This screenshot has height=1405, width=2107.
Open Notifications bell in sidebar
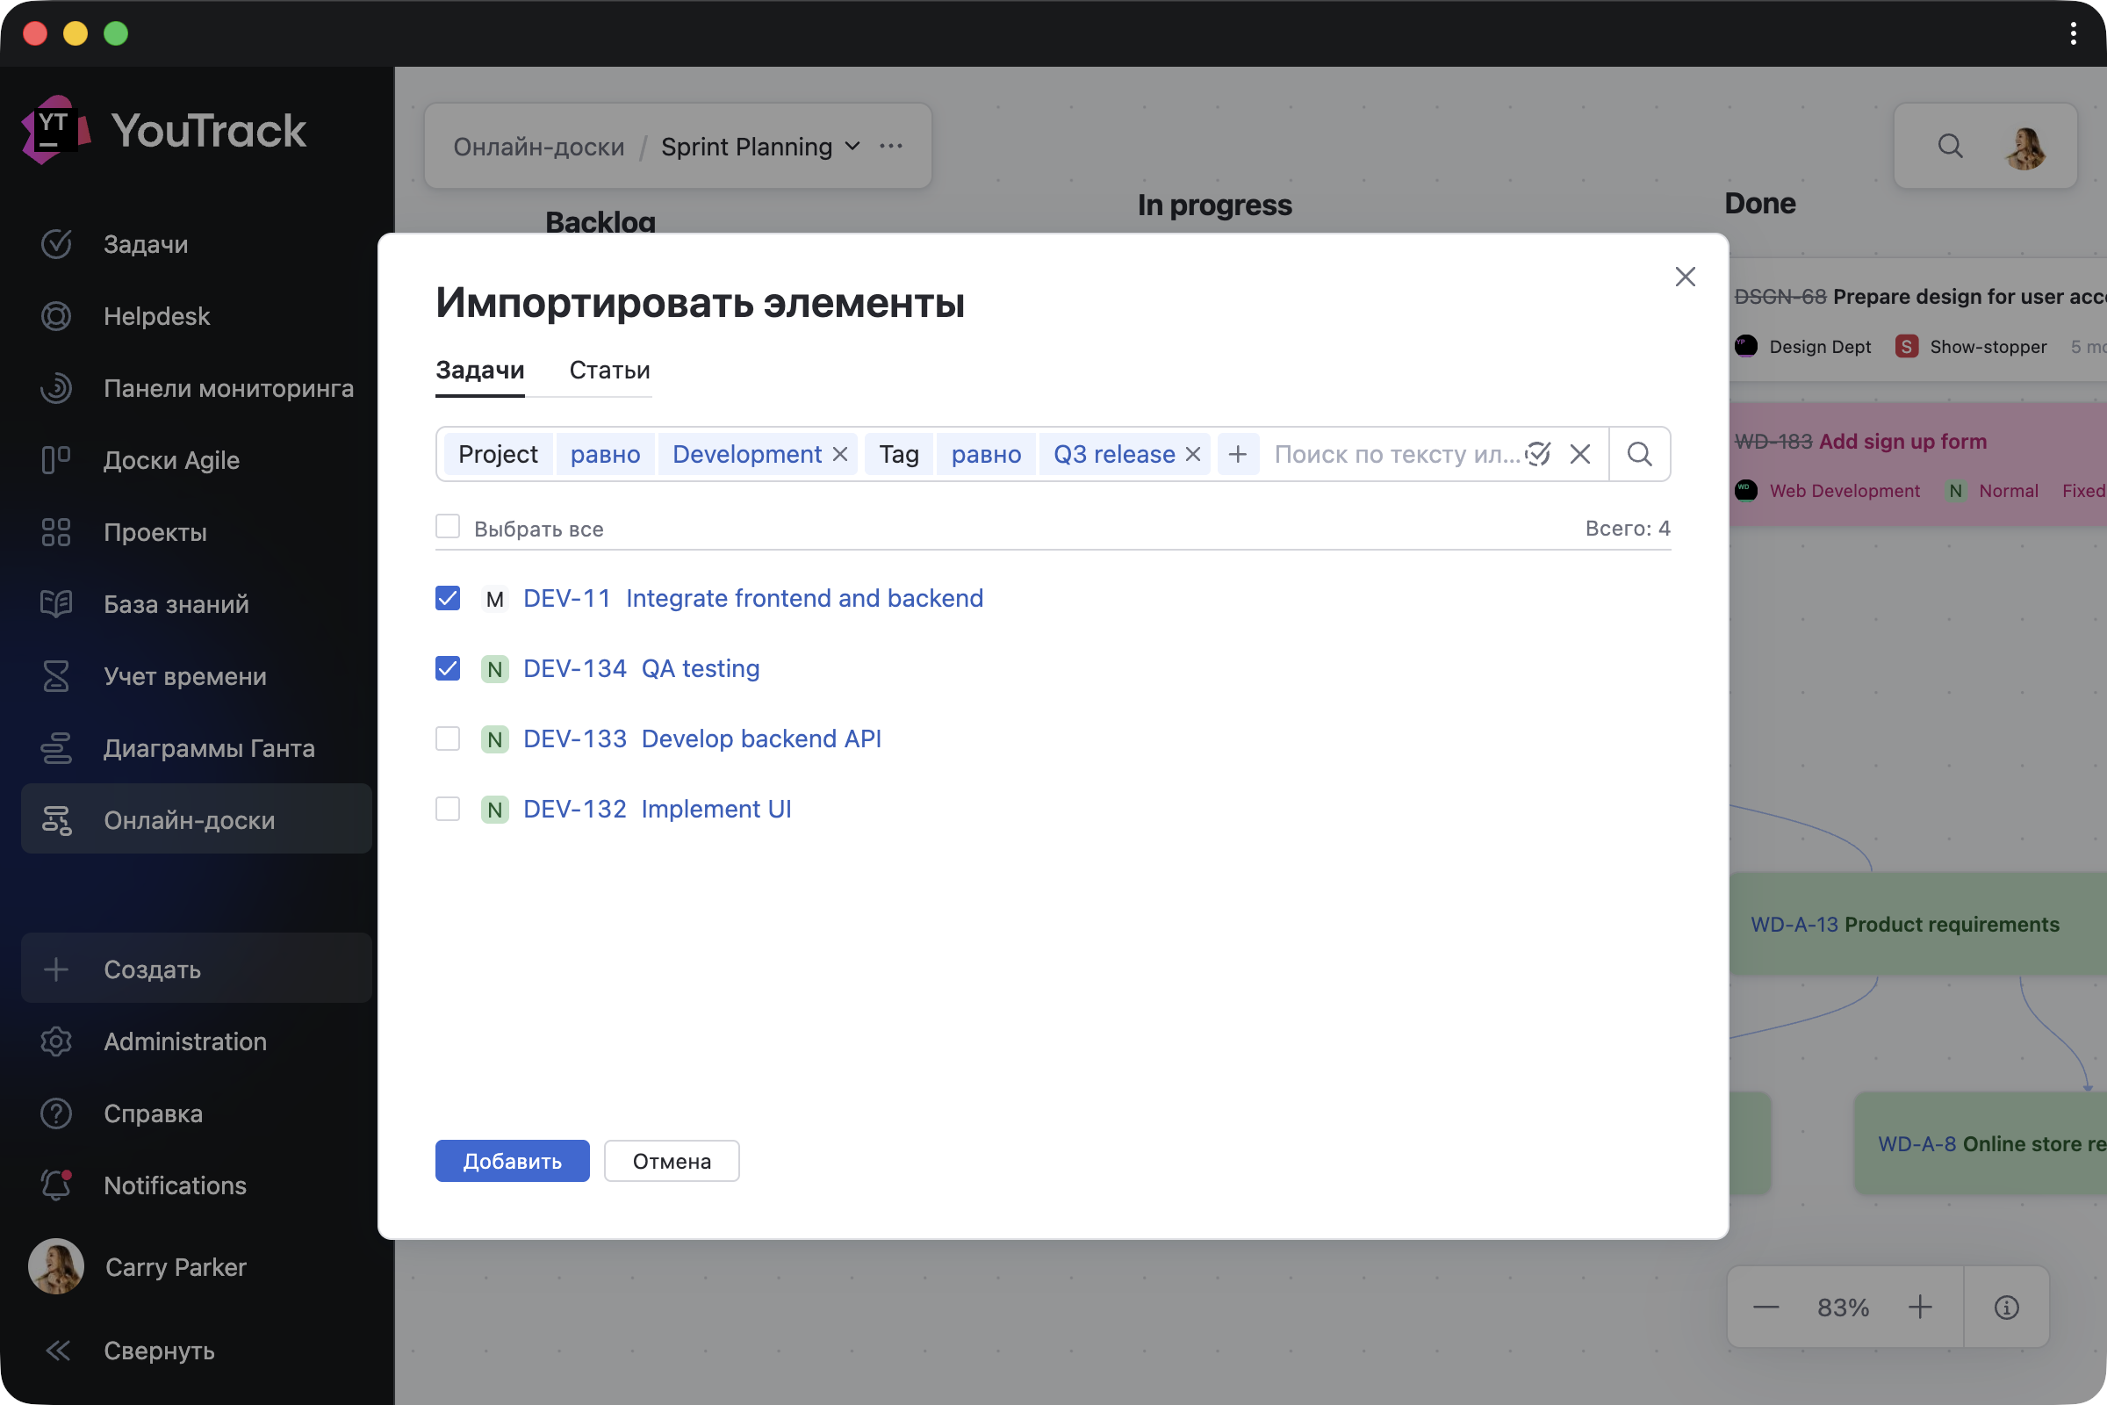175,1185
